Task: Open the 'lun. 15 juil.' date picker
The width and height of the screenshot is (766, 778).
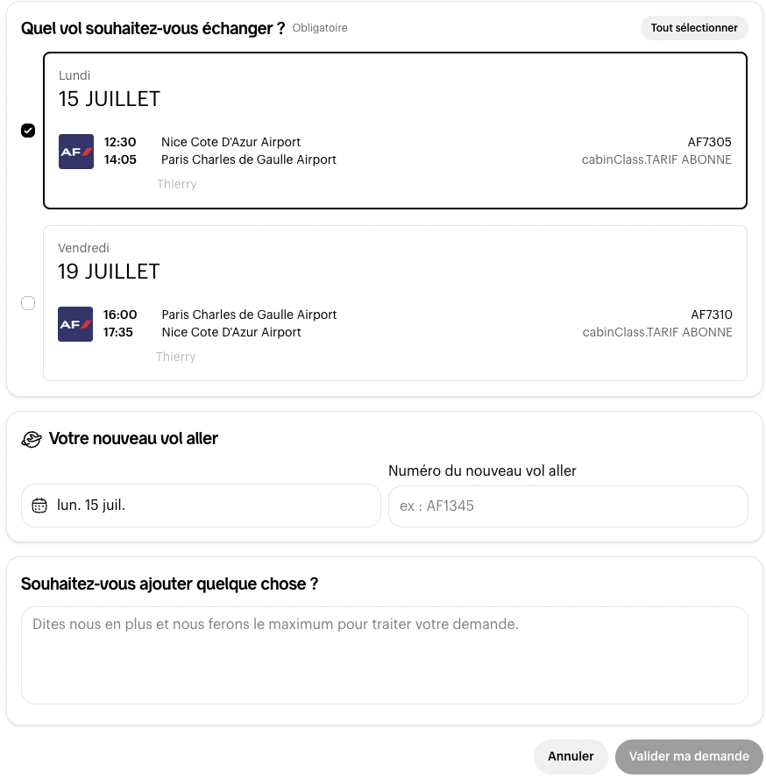Action: pos(201,506)
